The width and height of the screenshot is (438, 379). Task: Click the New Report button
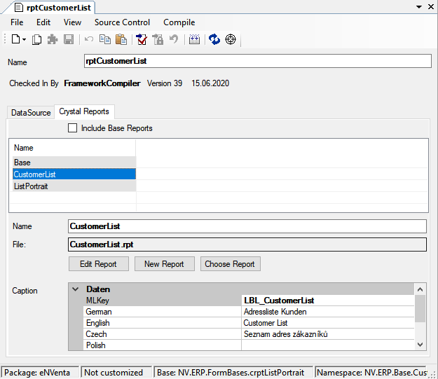coord(165,264)
